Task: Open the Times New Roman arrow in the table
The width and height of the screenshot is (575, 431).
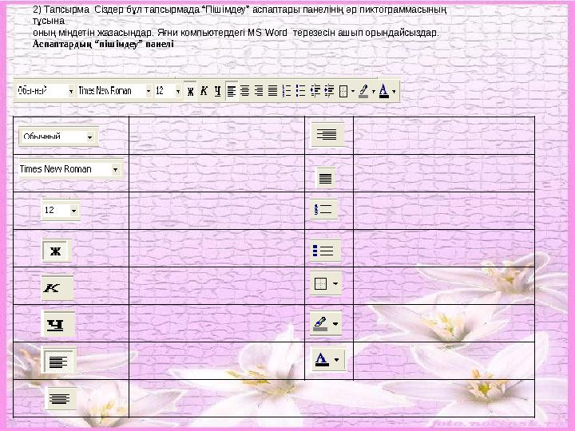Action: 116,170
